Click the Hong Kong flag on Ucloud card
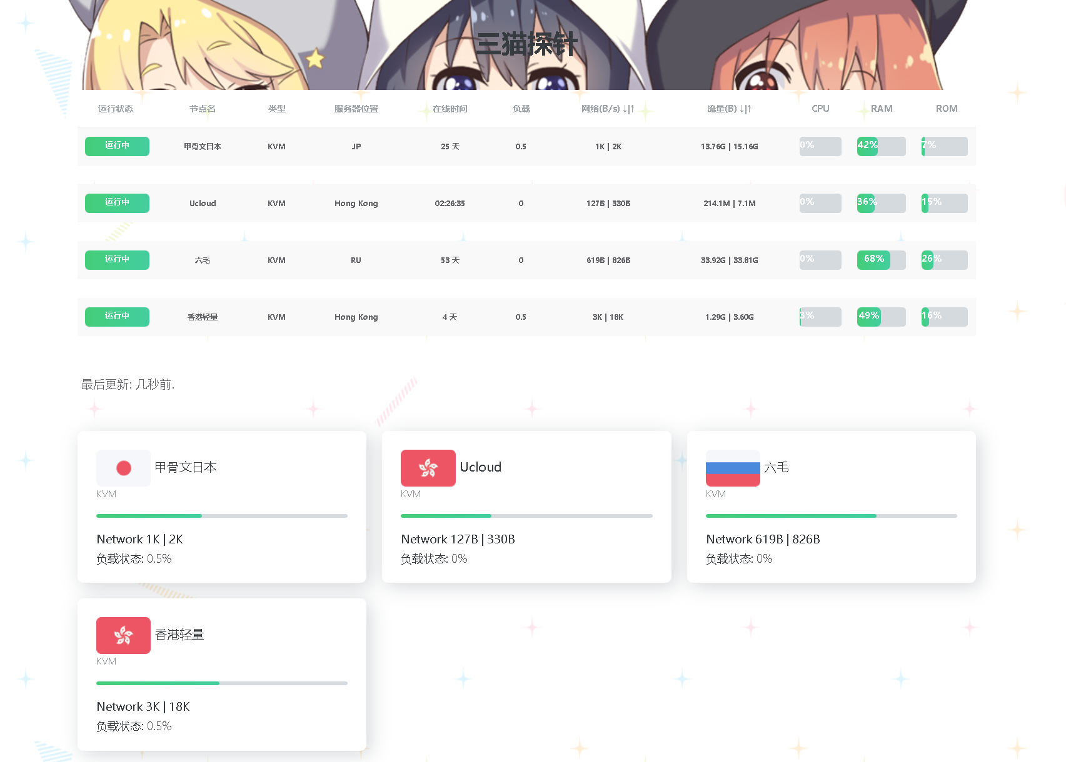 (x=428, y=468)
